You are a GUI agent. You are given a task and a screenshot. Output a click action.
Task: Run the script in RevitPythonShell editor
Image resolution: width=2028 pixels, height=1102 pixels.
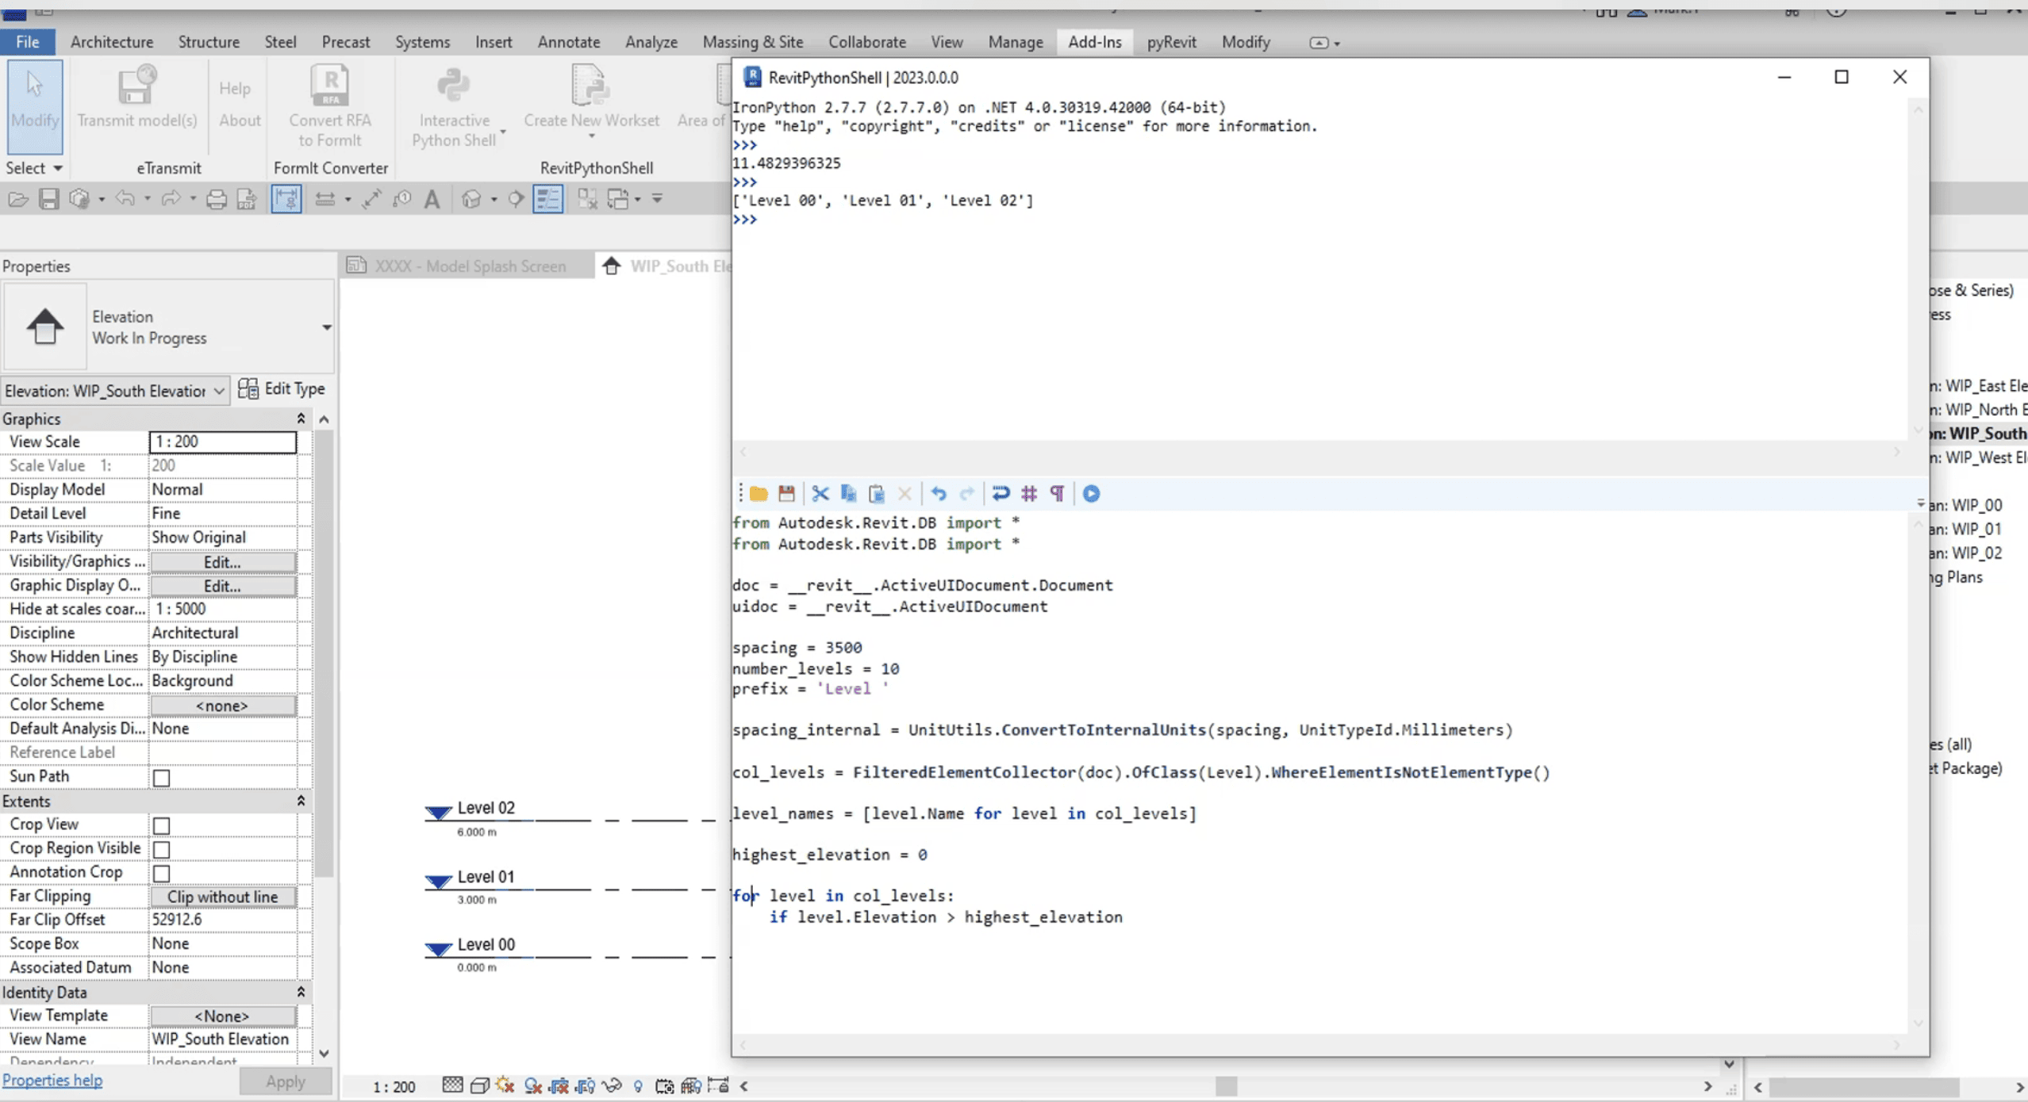1091,493
